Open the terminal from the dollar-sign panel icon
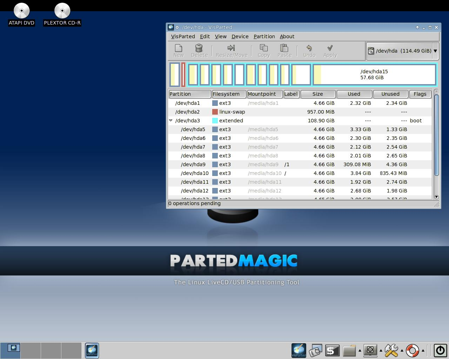 click(x=332, y=350)
